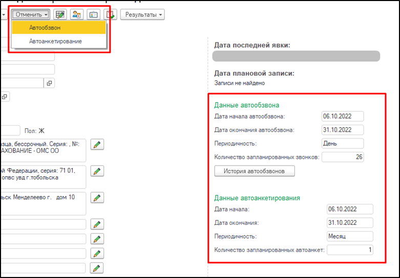Click the table edit icon with green pencil
The width and height of the screenshot is (400, 278).
pos(60,15)
